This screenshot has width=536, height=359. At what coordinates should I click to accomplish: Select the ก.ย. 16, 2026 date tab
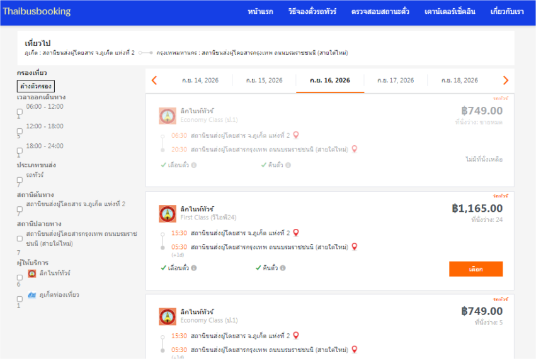pos(330,80)
